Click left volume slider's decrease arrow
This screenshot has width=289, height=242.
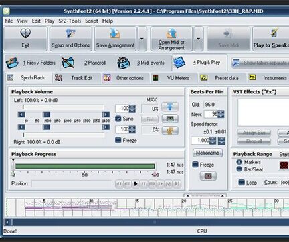(x=21, y=115)
